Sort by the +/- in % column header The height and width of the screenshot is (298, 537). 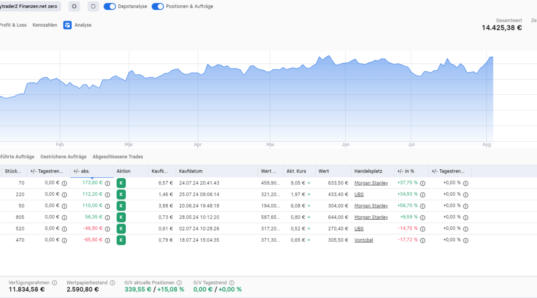tap(411, 171)
